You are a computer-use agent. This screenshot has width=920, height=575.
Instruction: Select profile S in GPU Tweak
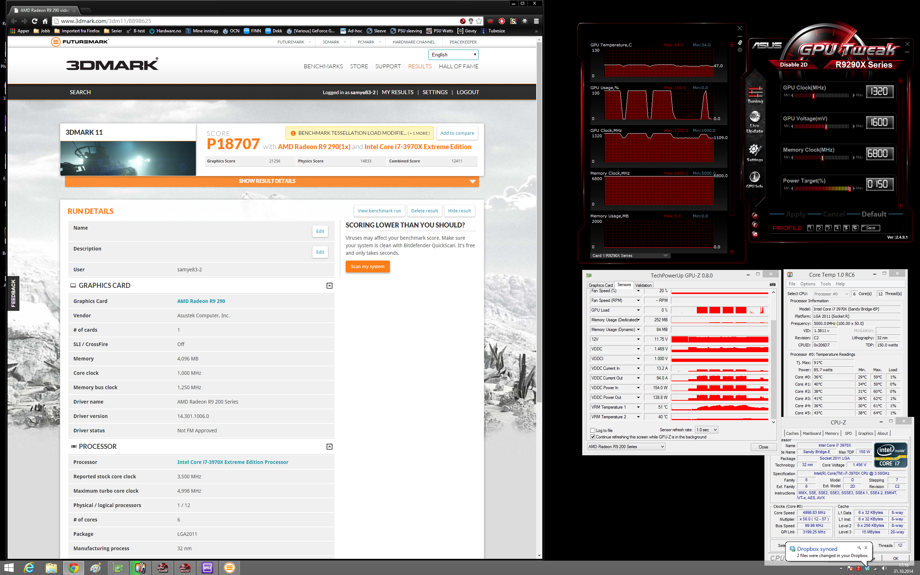click(x=846, y=228)
